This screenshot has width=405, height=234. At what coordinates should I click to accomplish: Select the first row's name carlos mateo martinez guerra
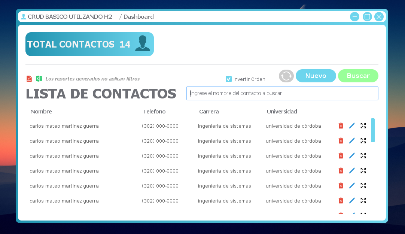click(64, 126)
